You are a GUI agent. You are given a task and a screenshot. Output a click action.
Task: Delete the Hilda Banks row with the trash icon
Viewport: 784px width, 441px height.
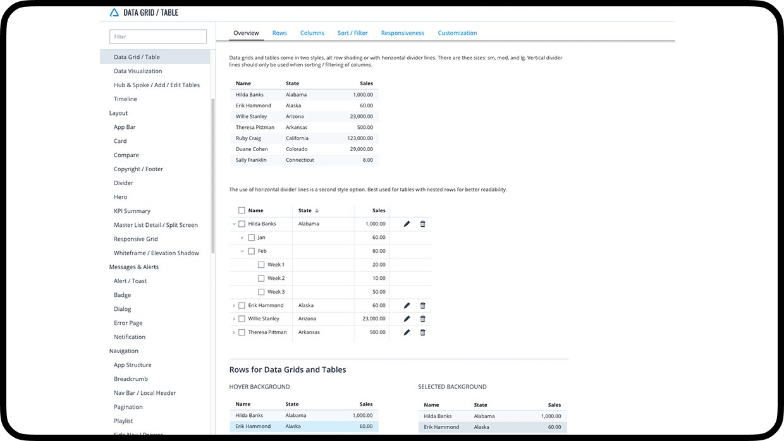[x=423, y=224]
